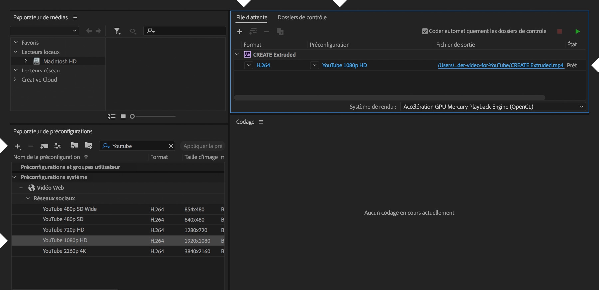Select Préconfigurations et groupes utilisateur row
The width and height of the screenshot is (599, 290).
pos(118,167)
